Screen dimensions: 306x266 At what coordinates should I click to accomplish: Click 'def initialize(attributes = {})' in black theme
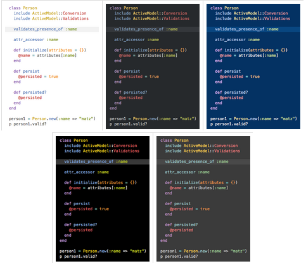(101, 182)
